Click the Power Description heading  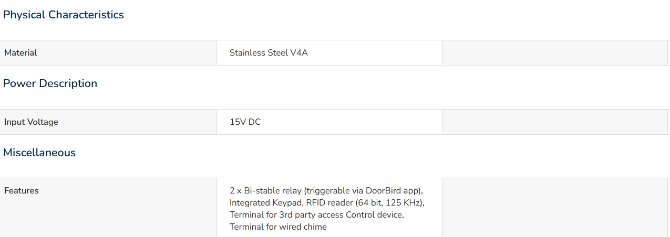(50, 83)
